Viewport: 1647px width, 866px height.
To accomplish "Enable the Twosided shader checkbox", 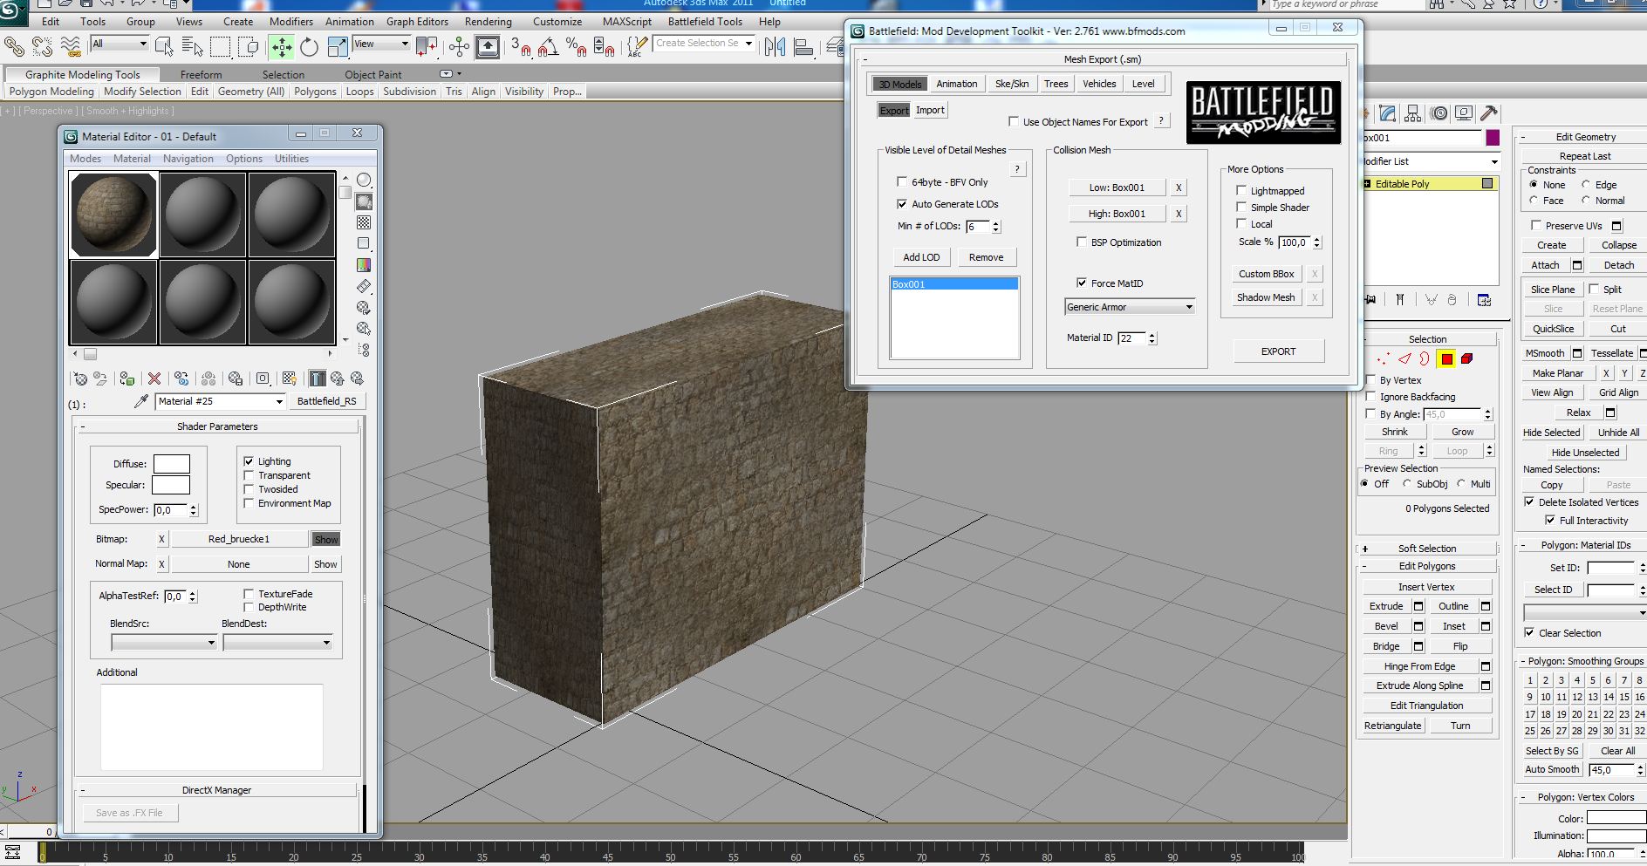I will tap(249, 489).
